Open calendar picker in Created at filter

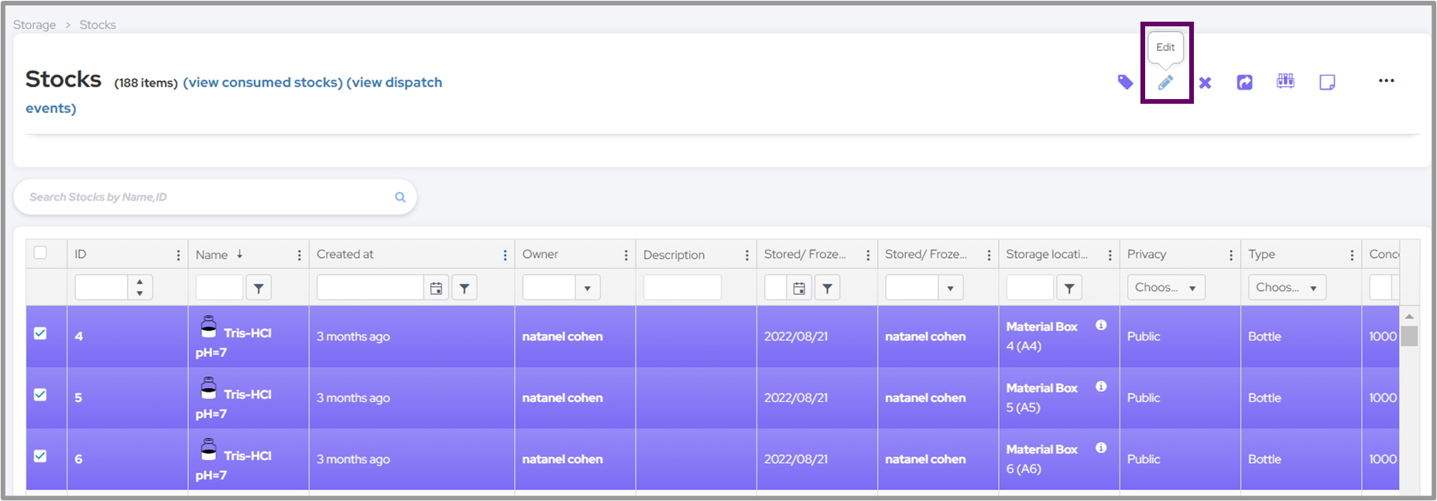tap(437, 288)
